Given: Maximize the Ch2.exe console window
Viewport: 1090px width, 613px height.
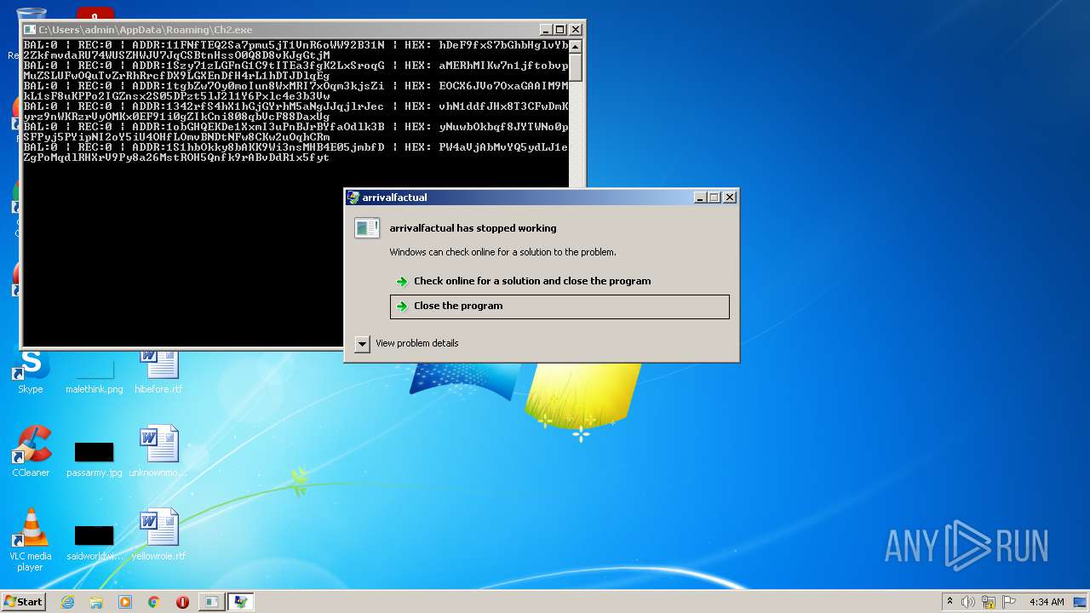Looking at the screenshot, I should tap(560, 30).
